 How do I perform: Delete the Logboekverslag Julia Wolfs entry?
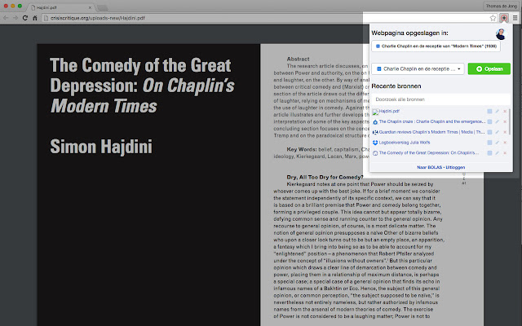point(505,143)
